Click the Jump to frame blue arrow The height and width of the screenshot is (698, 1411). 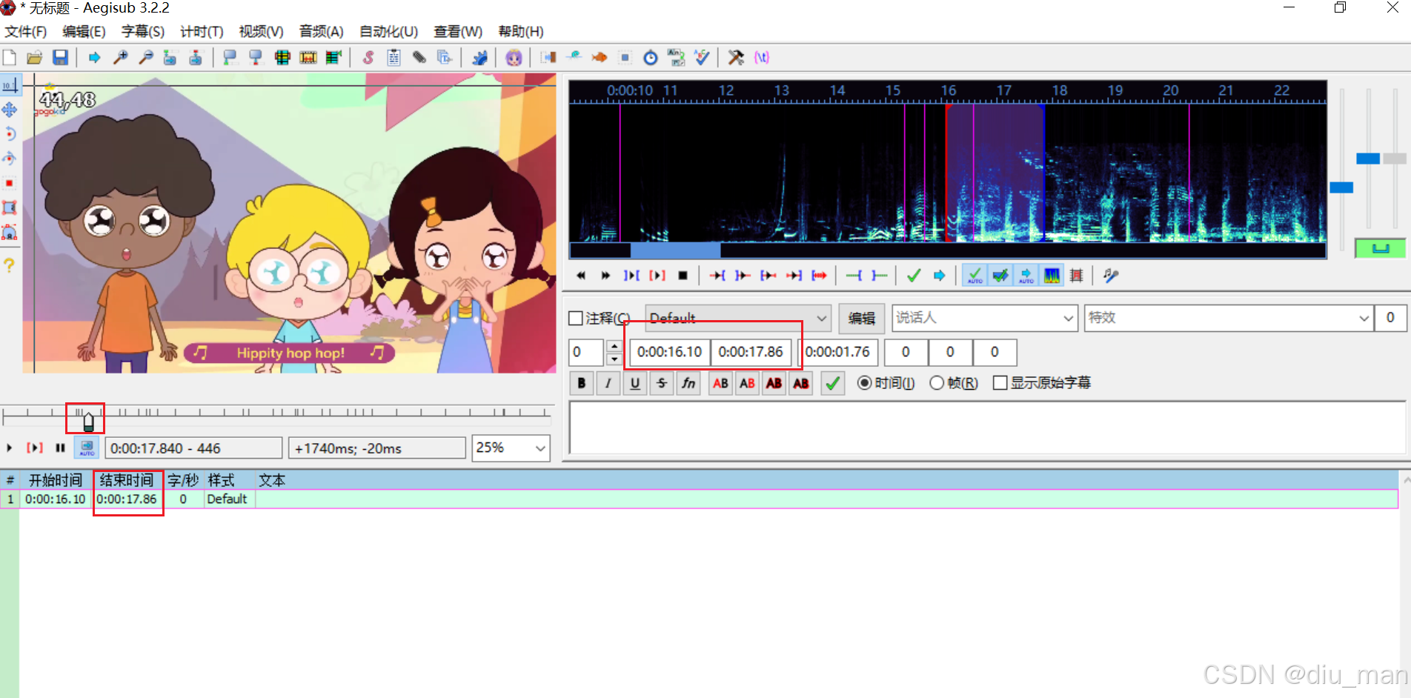94,58
